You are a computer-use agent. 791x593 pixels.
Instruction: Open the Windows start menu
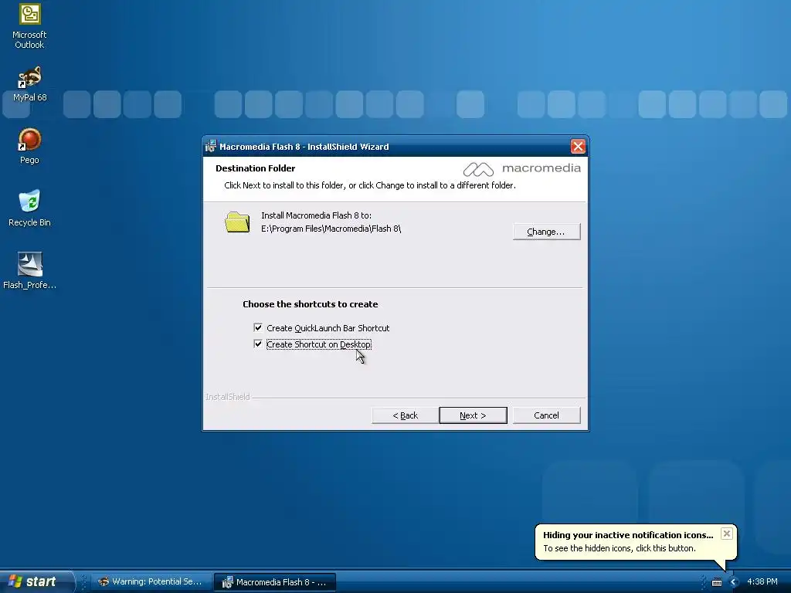tap(36, 581)
